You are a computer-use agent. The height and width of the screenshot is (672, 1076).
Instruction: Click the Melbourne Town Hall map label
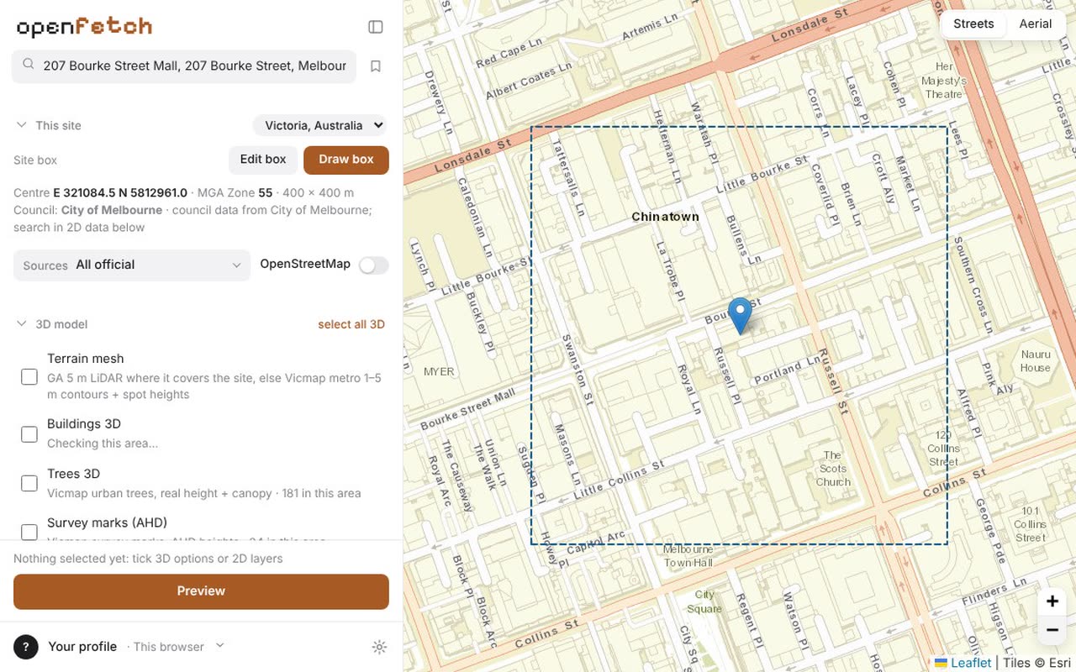coord(688,556)
